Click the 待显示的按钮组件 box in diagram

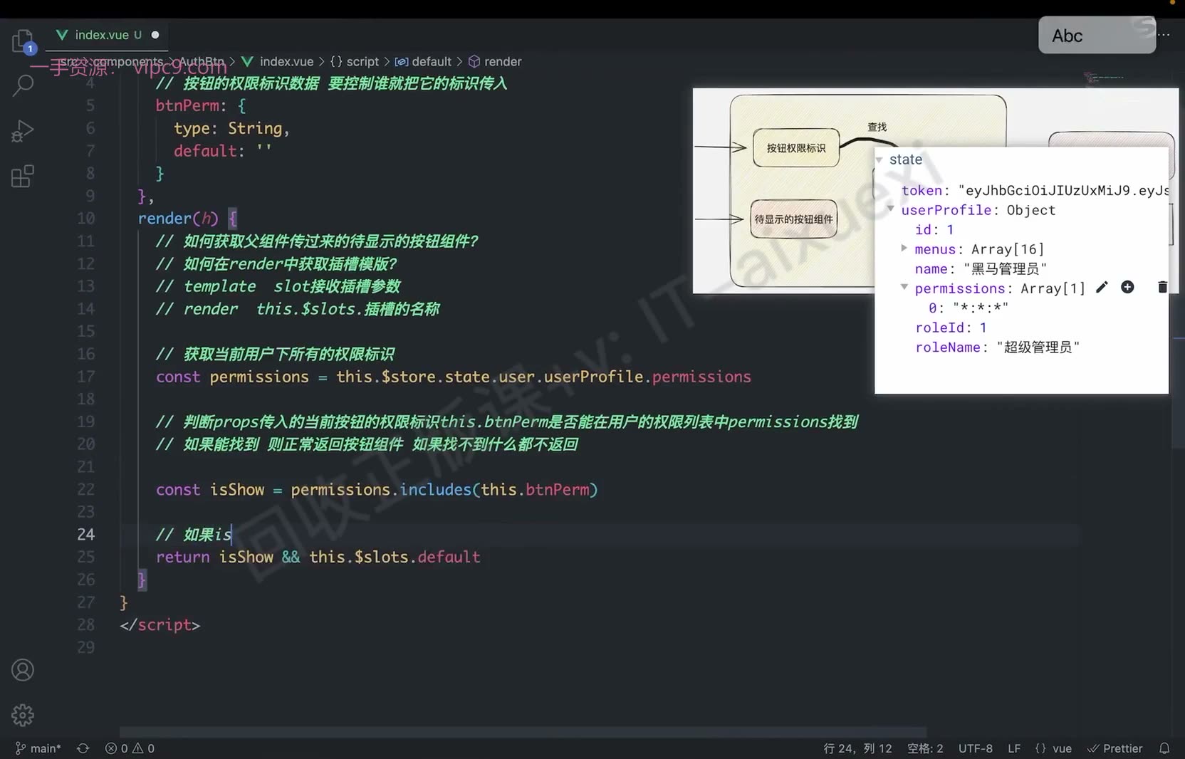[x=793, y=219]
